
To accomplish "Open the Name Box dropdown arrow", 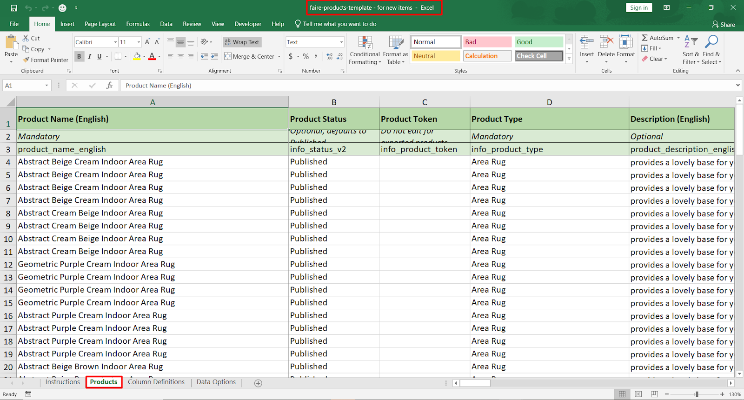I will (46, 86).
